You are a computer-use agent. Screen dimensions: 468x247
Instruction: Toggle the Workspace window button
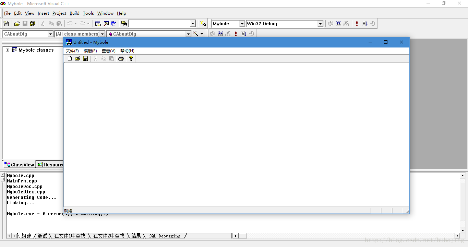(98, 24)
